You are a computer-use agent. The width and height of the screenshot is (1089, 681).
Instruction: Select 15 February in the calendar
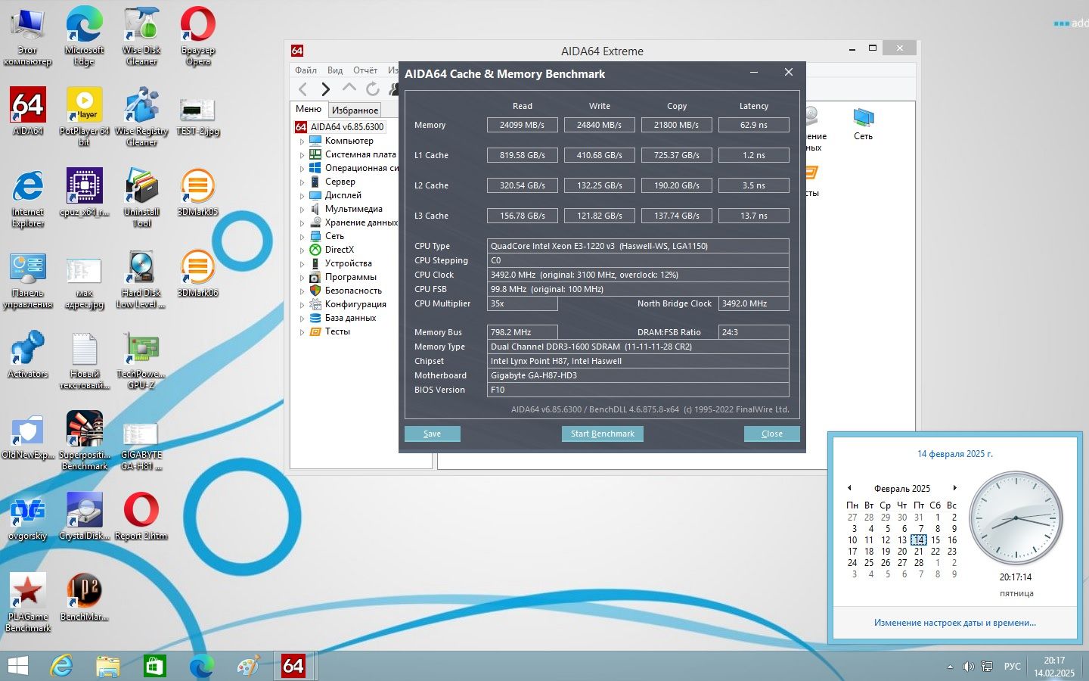click(935, 540)
